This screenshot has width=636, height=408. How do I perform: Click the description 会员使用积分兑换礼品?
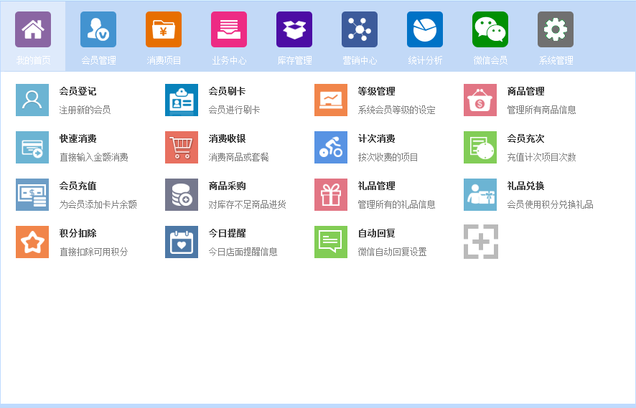[550, 205]
